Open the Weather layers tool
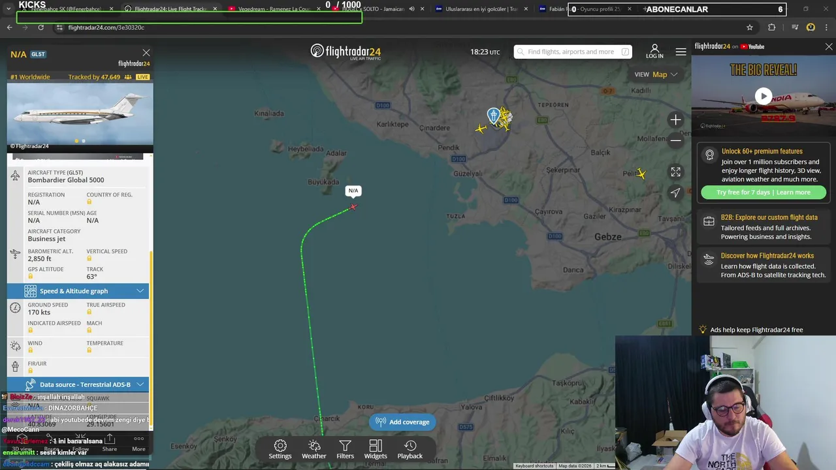 [313, 449]
